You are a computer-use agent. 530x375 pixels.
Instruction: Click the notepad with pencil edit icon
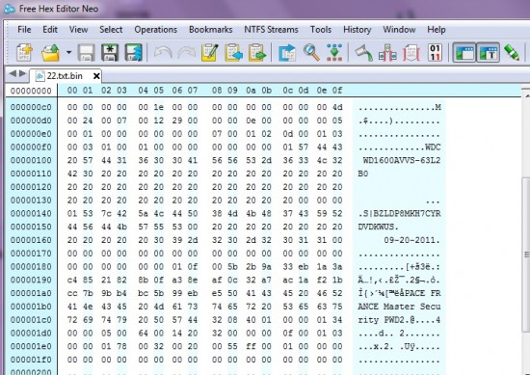pos(209,53)
